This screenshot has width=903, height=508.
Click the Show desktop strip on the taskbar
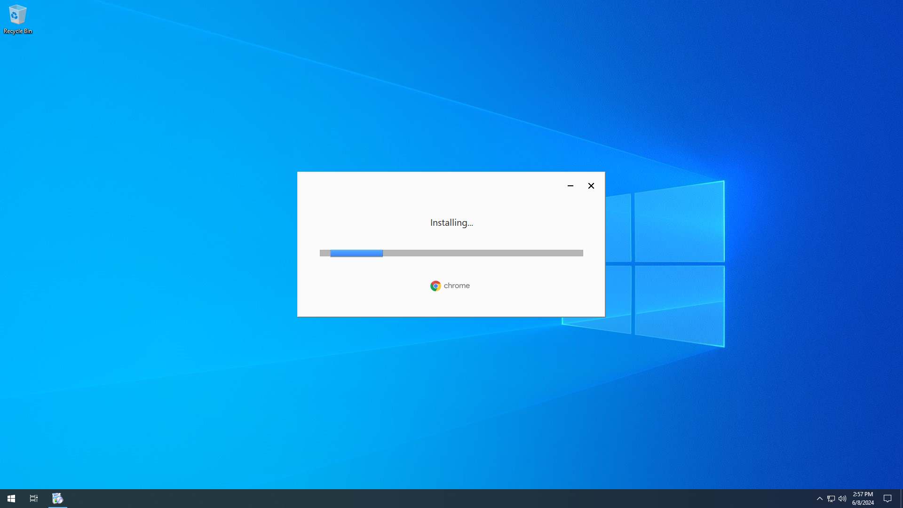click(x=901, y=499)
